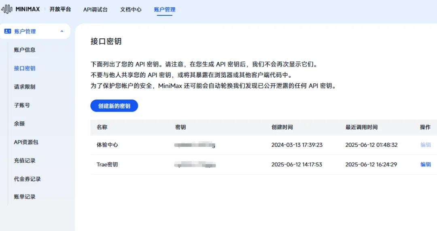This screenshot has width=437, height=231.
Task: Click the blurred key of Trae密钥 row
Action: (195, 164)
